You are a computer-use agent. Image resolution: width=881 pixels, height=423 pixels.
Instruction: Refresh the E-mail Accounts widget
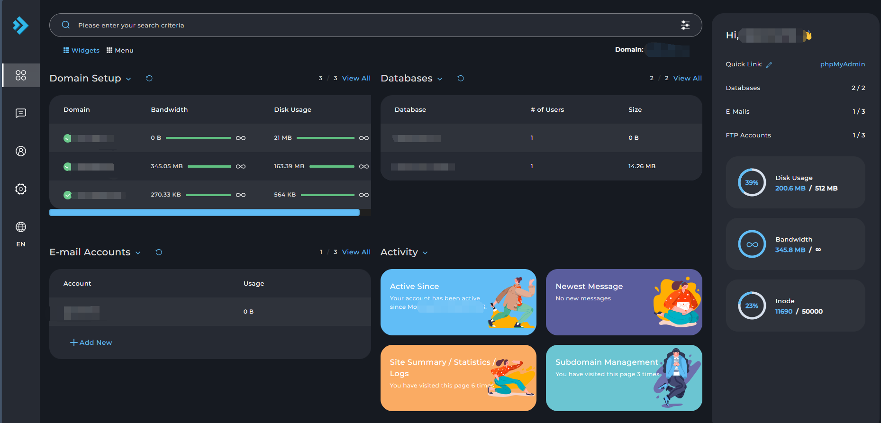pos(159,252)
